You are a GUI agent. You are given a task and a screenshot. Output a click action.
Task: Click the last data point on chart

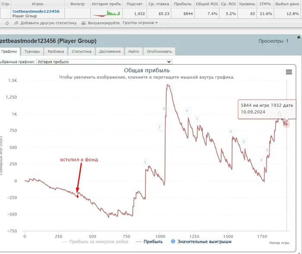(286, 124)
